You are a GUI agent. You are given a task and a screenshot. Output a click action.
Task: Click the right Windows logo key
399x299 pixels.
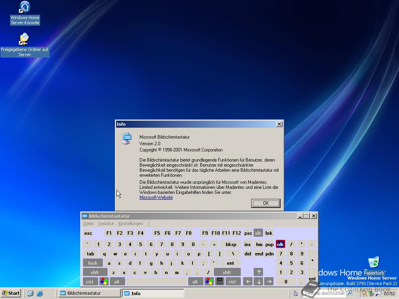click(x=209, y=281)
